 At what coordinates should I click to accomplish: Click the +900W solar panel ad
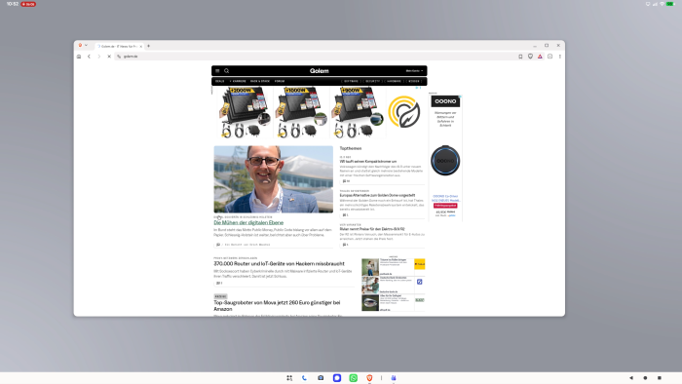point(358,112)
